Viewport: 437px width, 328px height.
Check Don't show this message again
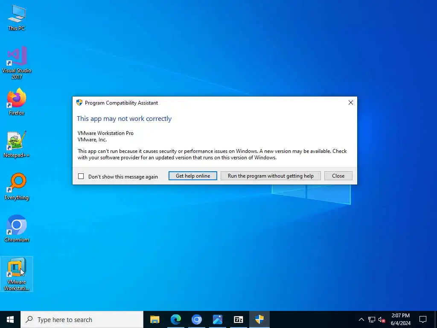(81, 176)
